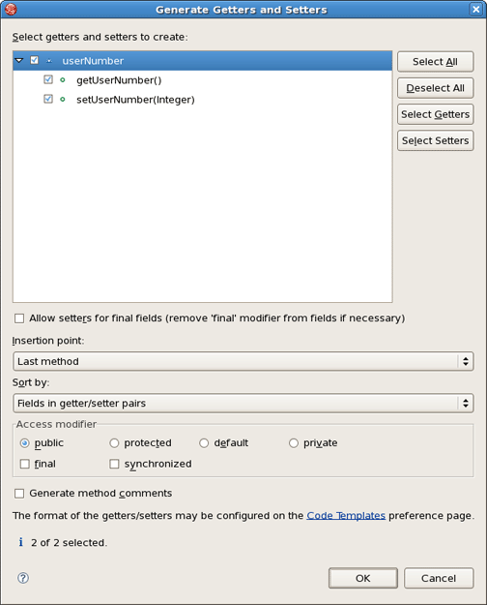Enable Allow setters for final fields
This screenshot has height=605, width=487.
(x=19, y=318)
